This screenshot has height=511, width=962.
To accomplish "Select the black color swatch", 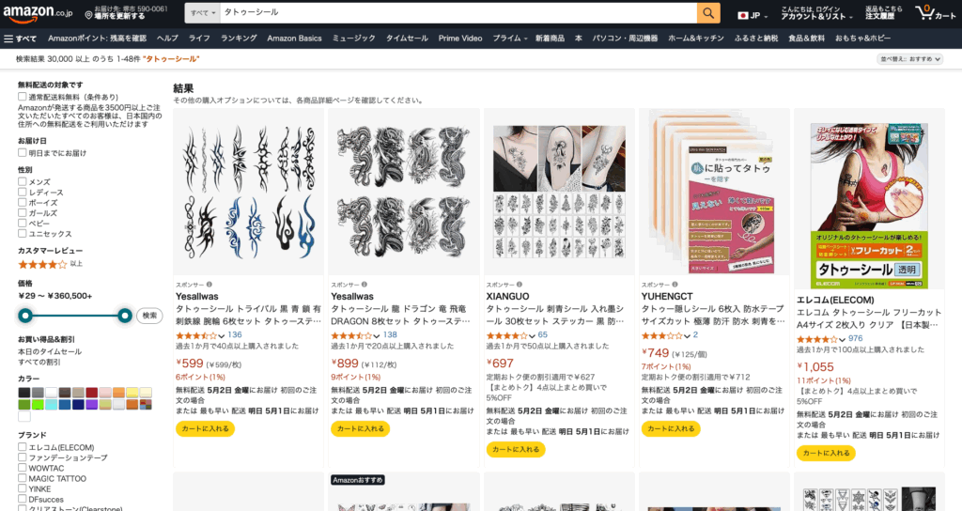I will pos(23,393).
